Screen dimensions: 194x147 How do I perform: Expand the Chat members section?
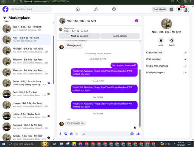(166, 59)
